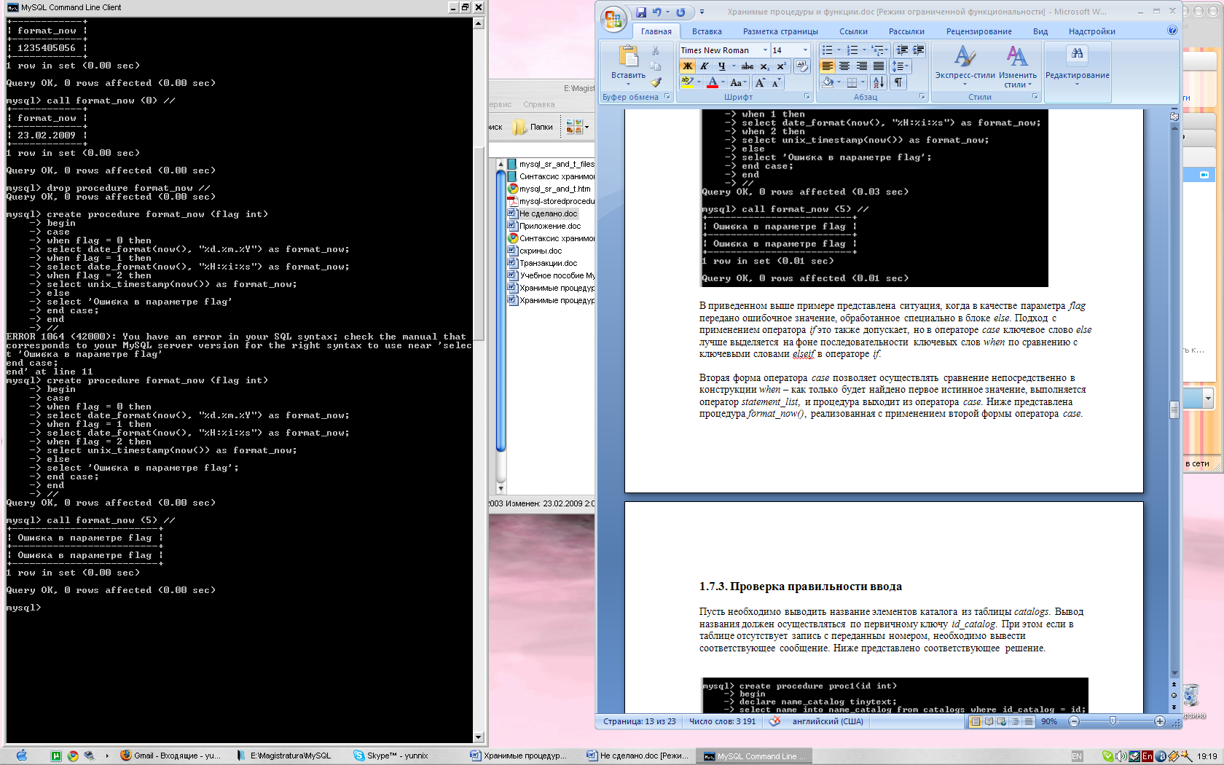1224x765 pixels.
Task: Click the Clear Formatting eraser icon
Action: (801, 66)
